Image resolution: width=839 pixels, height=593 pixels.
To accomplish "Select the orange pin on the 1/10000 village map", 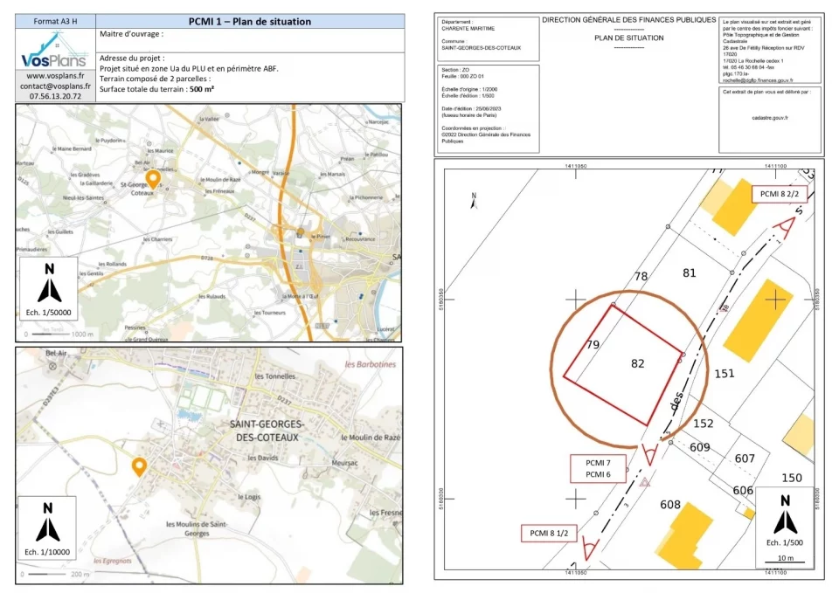I will pyautogui.click(x=139, y=466).
